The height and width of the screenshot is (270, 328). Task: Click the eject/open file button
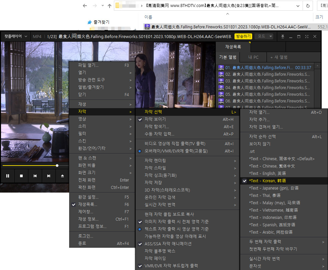pos(62,176)
